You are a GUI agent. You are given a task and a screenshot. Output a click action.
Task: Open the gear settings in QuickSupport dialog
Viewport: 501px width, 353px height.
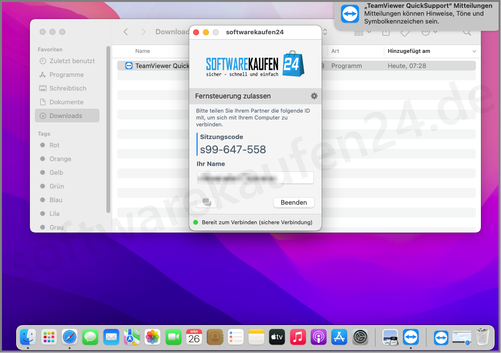coord(314,96)
